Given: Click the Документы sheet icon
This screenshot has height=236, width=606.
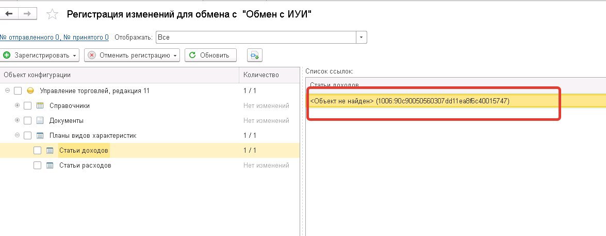Looking at the screenshot, I should pyautogui.click(x=40, y=120).
